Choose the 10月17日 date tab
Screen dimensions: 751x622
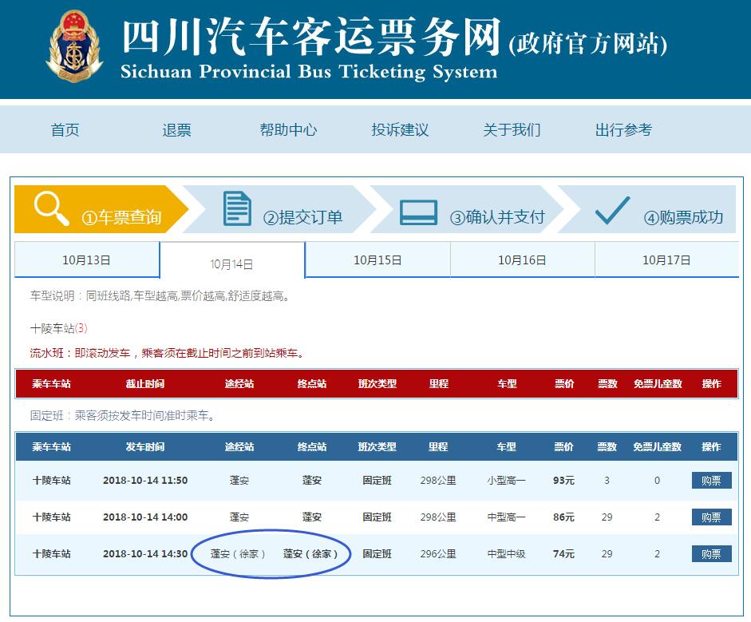(x=666, y=260)
